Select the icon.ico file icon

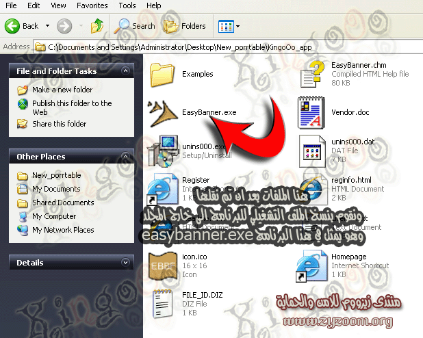coord(162,266)
